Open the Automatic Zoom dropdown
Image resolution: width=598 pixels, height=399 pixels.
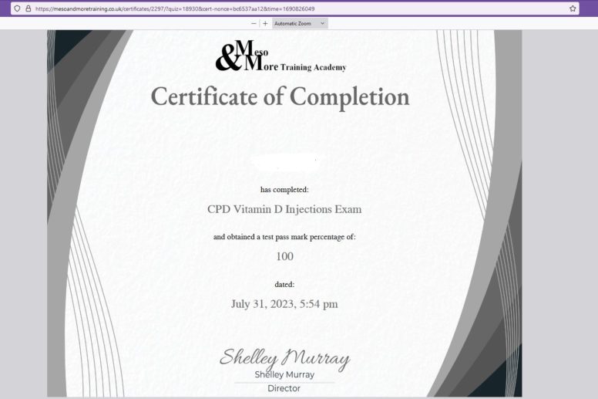click(x=300, y=23)
